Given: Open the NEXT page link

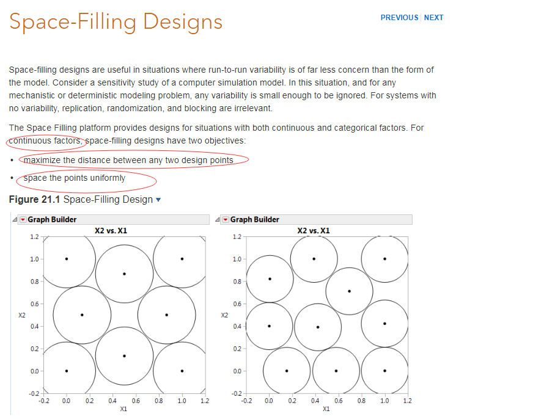Looking at the screenshot, I should click(434, 18).
